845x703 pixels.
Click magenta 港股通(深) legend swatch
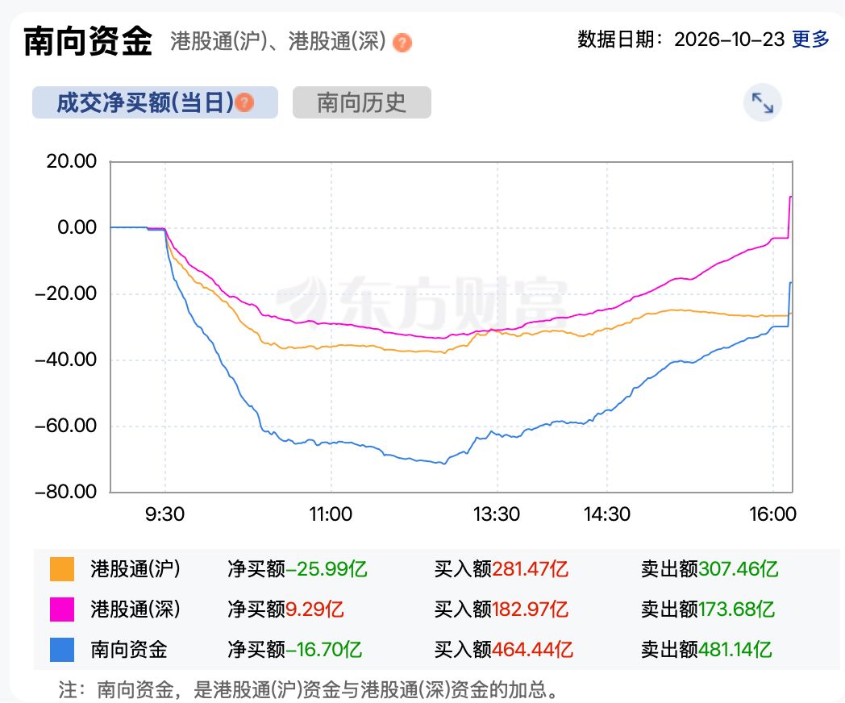(62, 609)
